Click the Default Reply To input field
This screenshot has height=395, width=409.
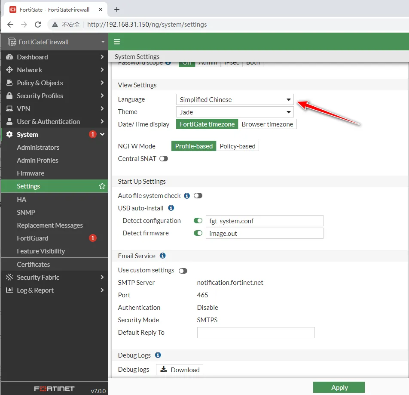tap(256, 333)
